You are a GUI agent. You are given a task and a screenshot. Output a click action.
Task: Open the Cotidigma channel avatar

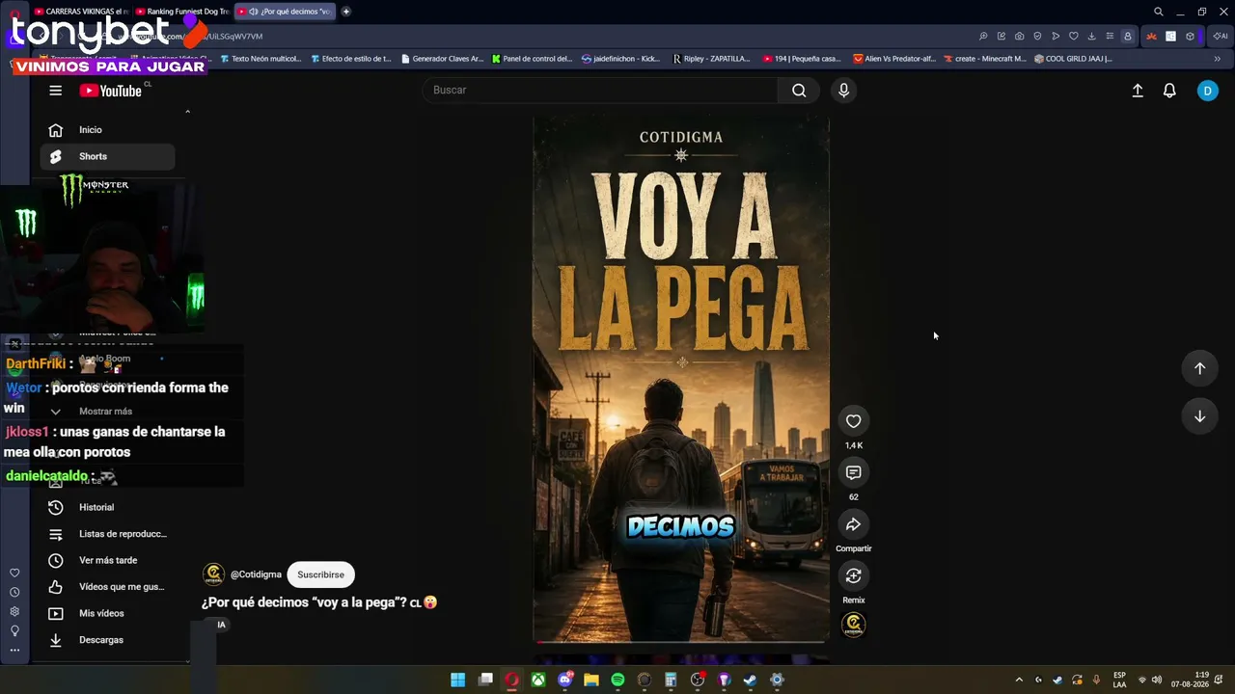point(213,574)
